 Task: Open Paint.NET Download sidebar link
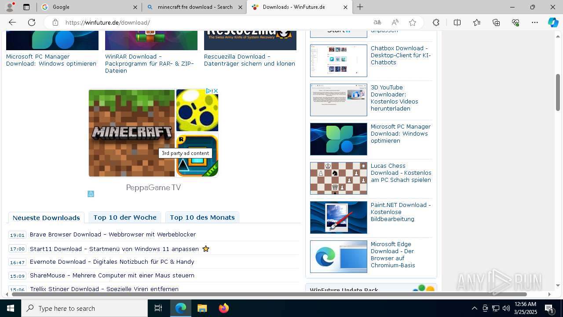click(401, 212)
